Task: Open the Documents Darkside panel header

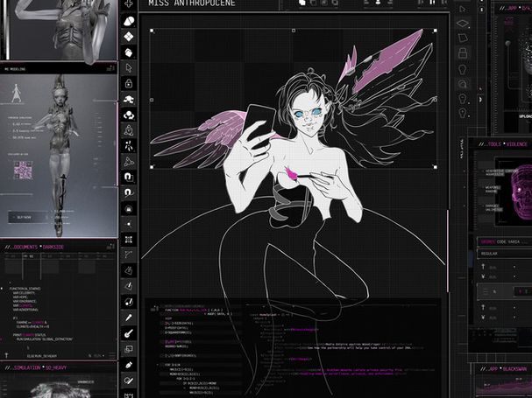Action: [37, 248]
